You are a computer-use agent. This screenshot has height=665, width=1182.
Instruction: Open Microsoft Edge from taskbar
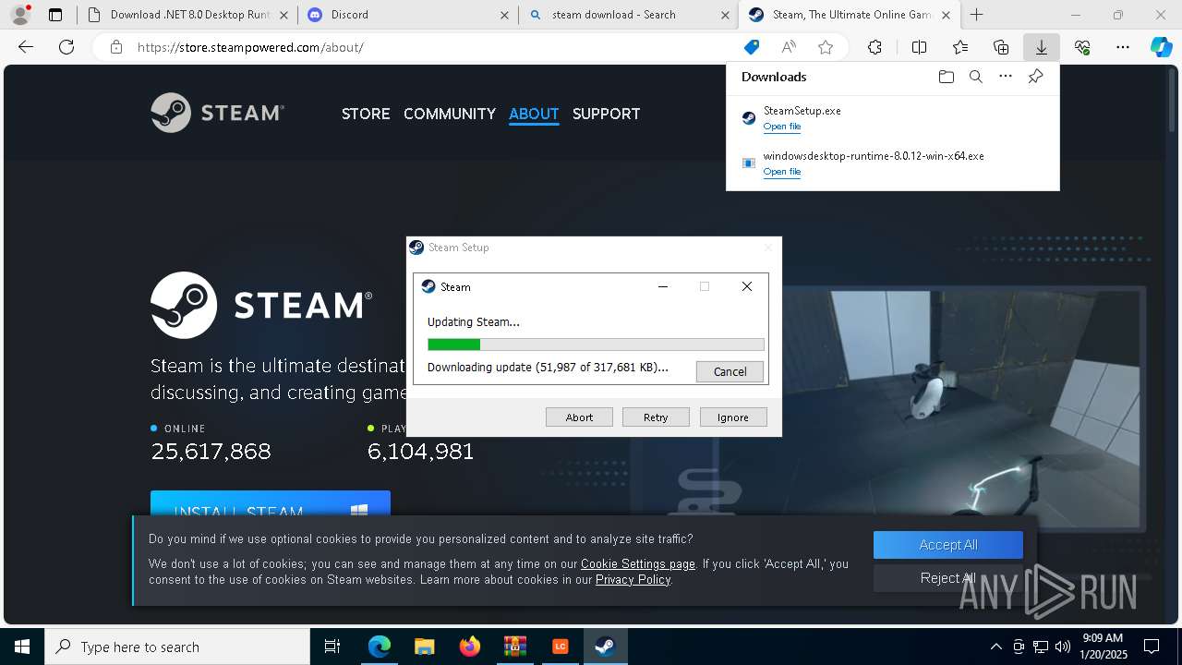[x=380, y=647]
